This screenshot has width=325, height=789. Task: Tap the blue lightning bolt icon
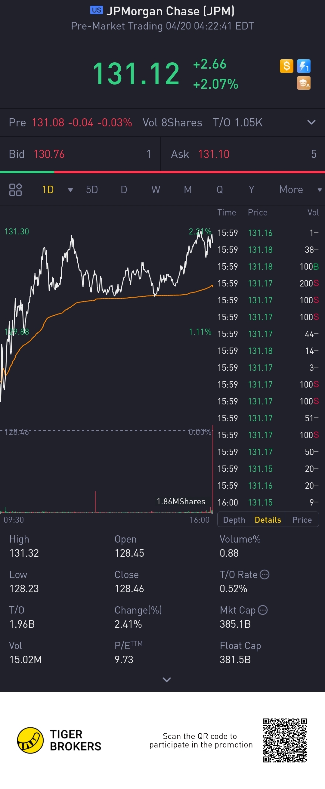click(304, 66)
